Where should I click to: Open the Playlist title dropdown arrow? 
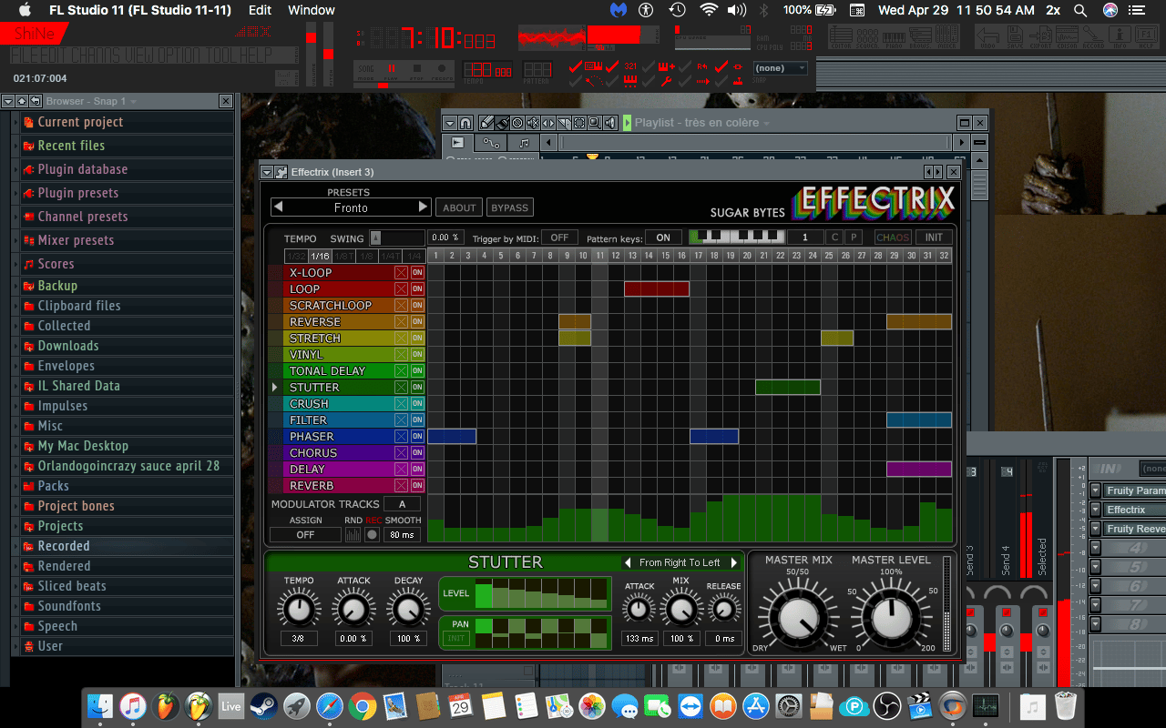766,123
